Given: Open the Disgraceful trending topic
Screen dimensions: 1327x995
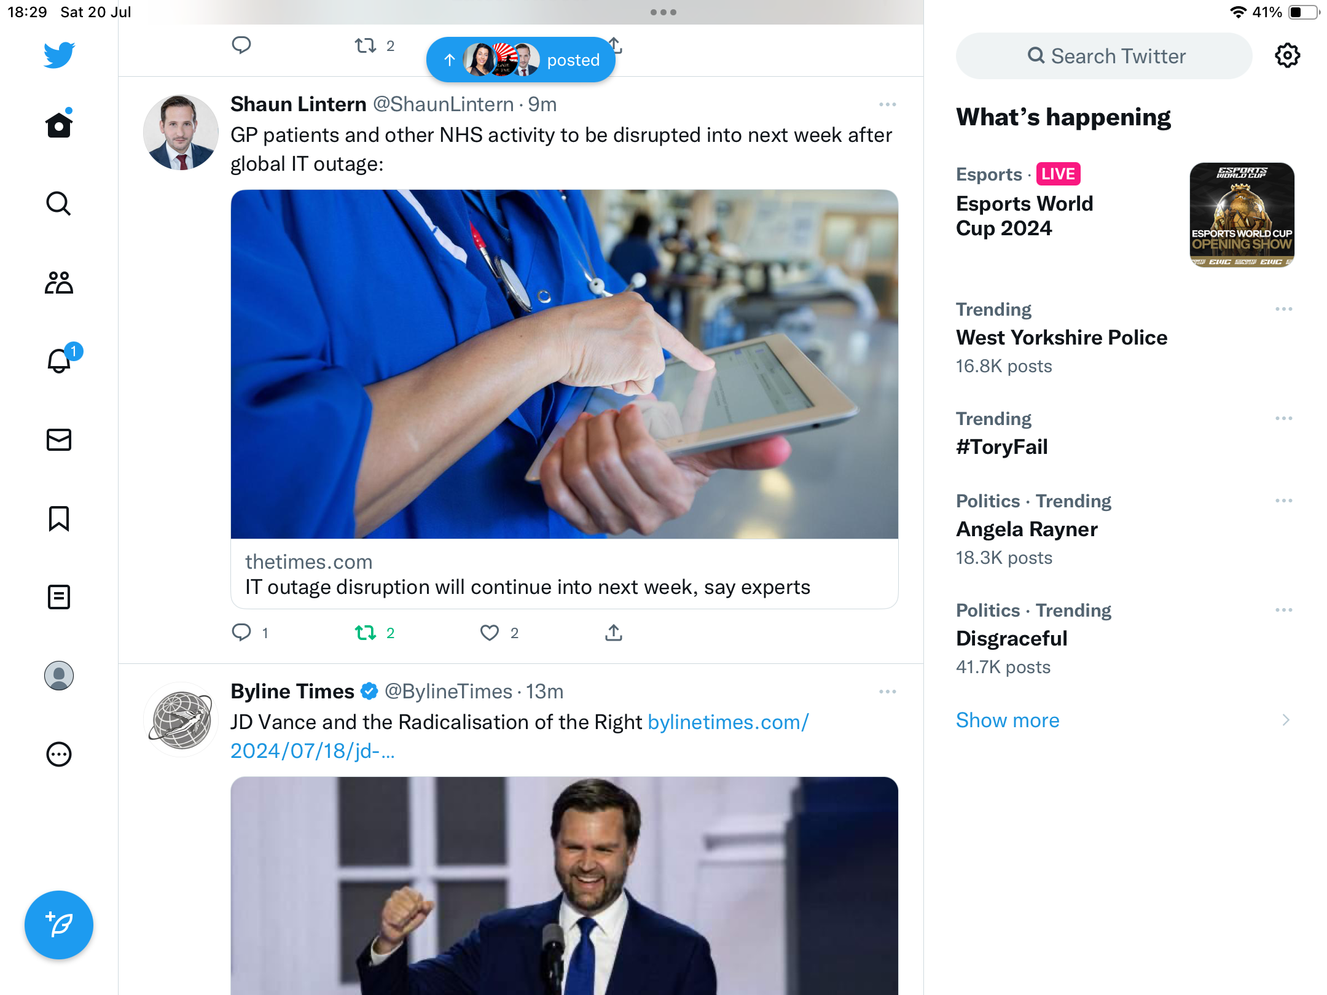Looking at the screenshot, I should [x=1011, y=639].
